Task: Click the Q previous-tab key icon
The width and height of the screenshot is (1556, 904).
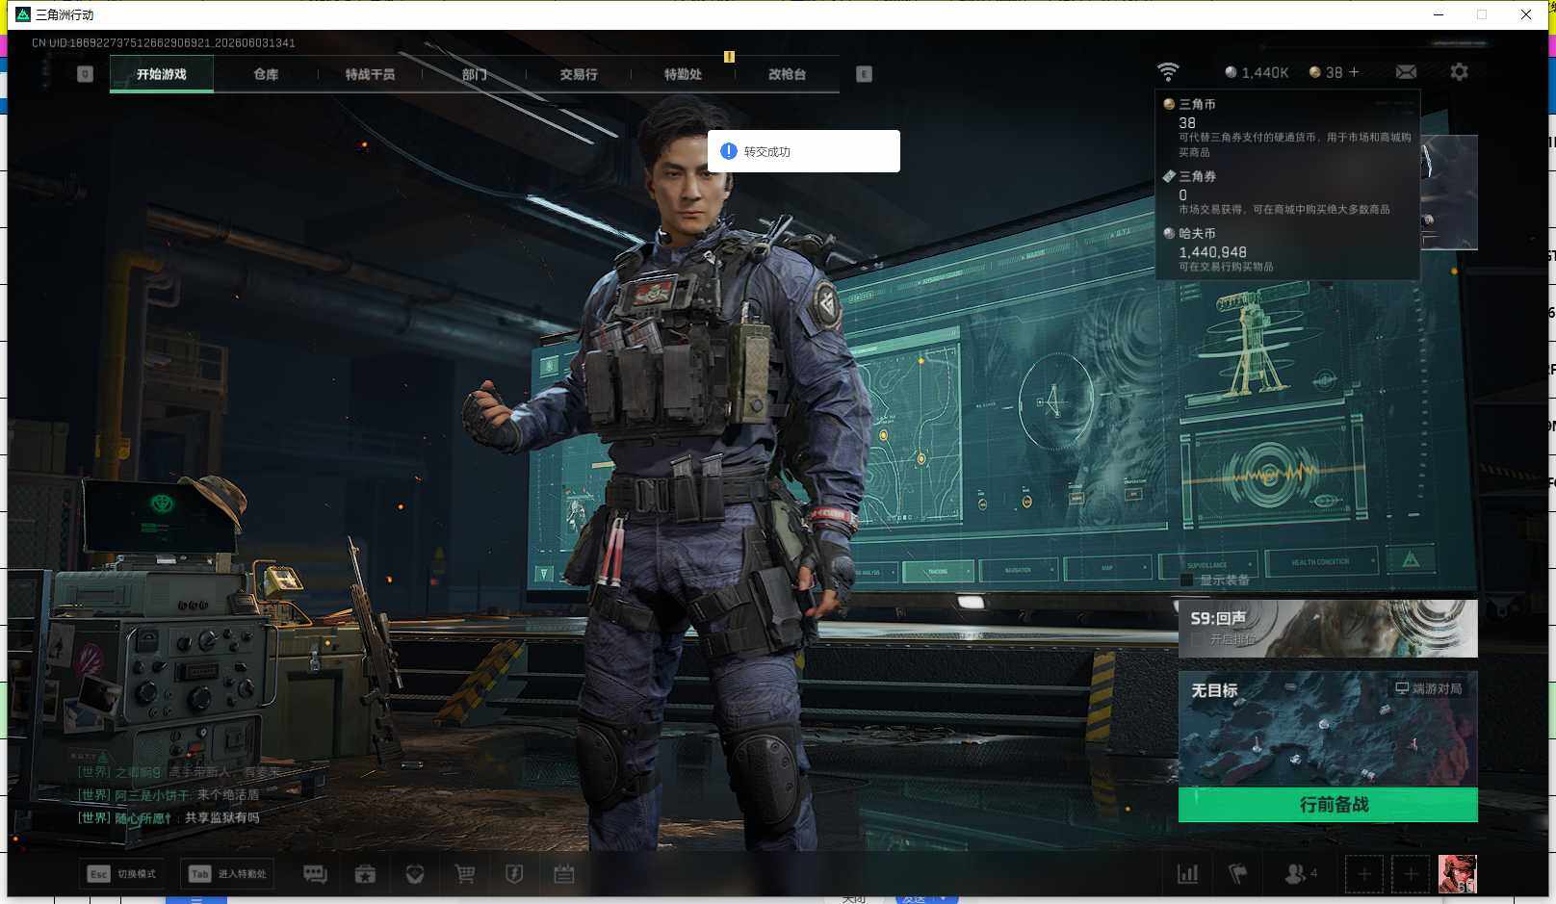Action: tap(85, 74)
